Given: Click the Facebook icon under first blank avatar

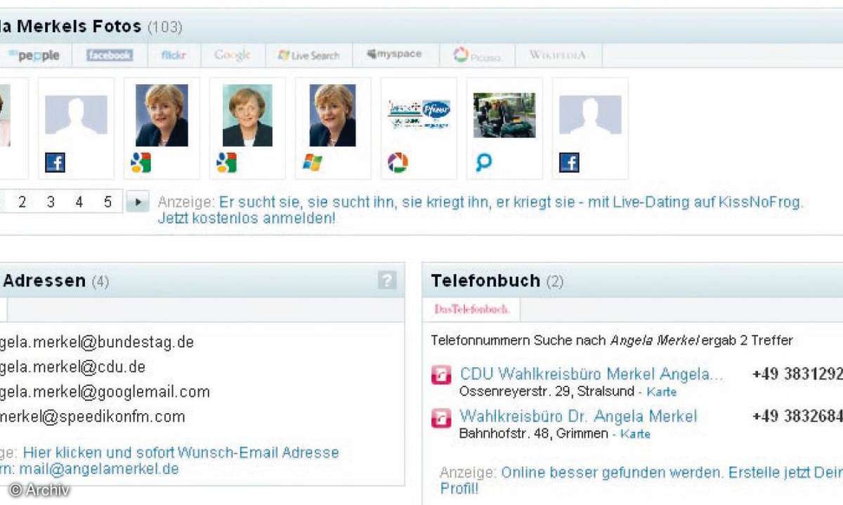Looking at the screenshot, I should (55, 163).
